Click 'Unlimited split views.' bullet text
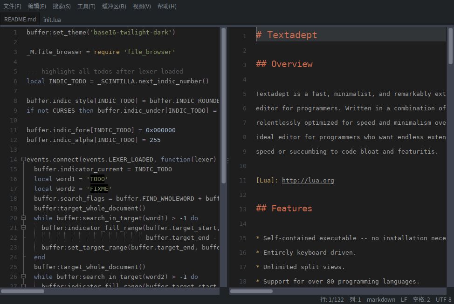This screenshot has width=454, height=304. pyautogui.click(x=304, y=267)
